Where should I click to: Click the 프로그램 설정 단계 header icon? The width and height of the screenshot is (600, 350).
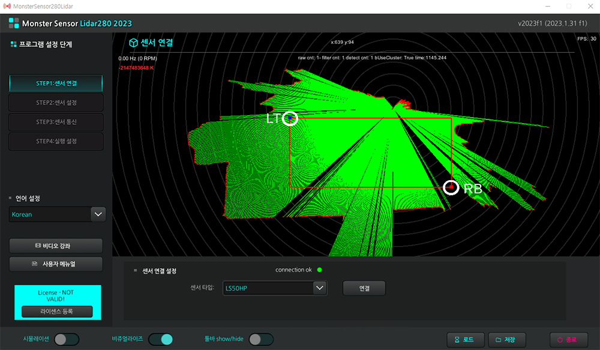[13, 44]
